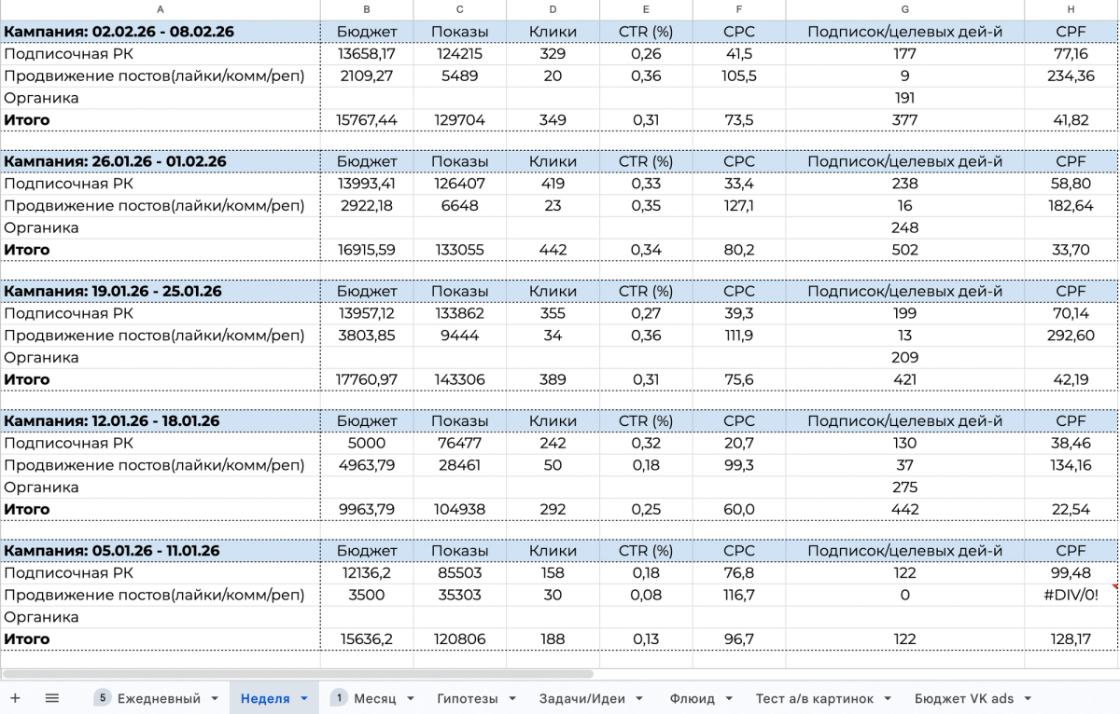This screenshot has height=714, width=1120.
Task: Select the CPF total cell 128,17
Action: click(1071, 639)
